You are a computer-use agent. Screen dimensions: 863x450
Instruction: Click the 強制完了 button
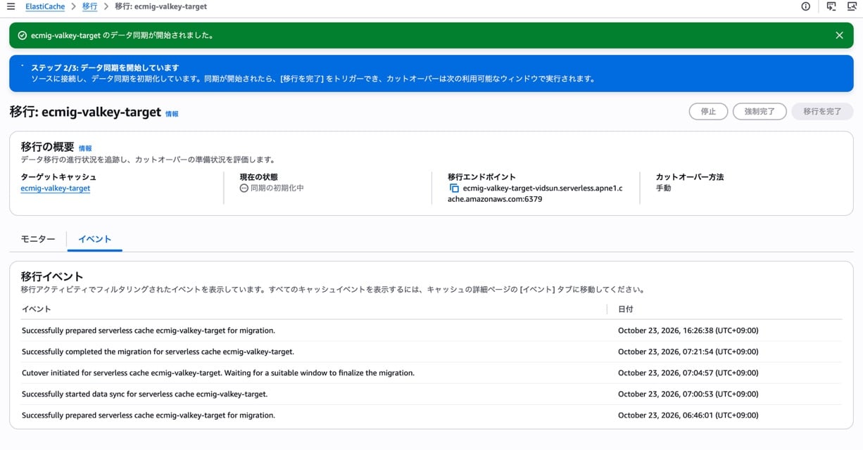(x=760, y=111)
